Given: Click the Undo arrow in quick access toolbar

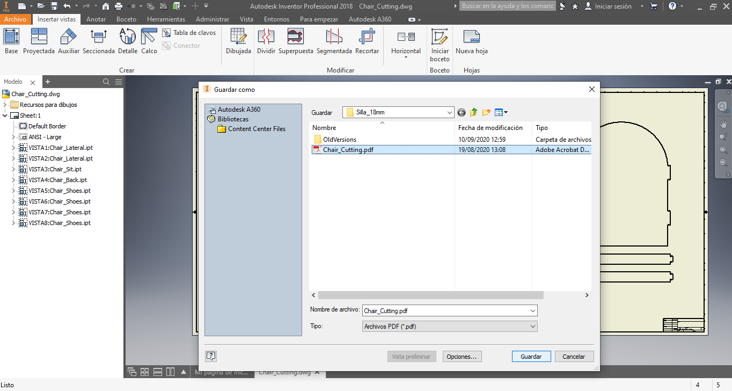Looking at the screenshot, I should pos(67,6).
